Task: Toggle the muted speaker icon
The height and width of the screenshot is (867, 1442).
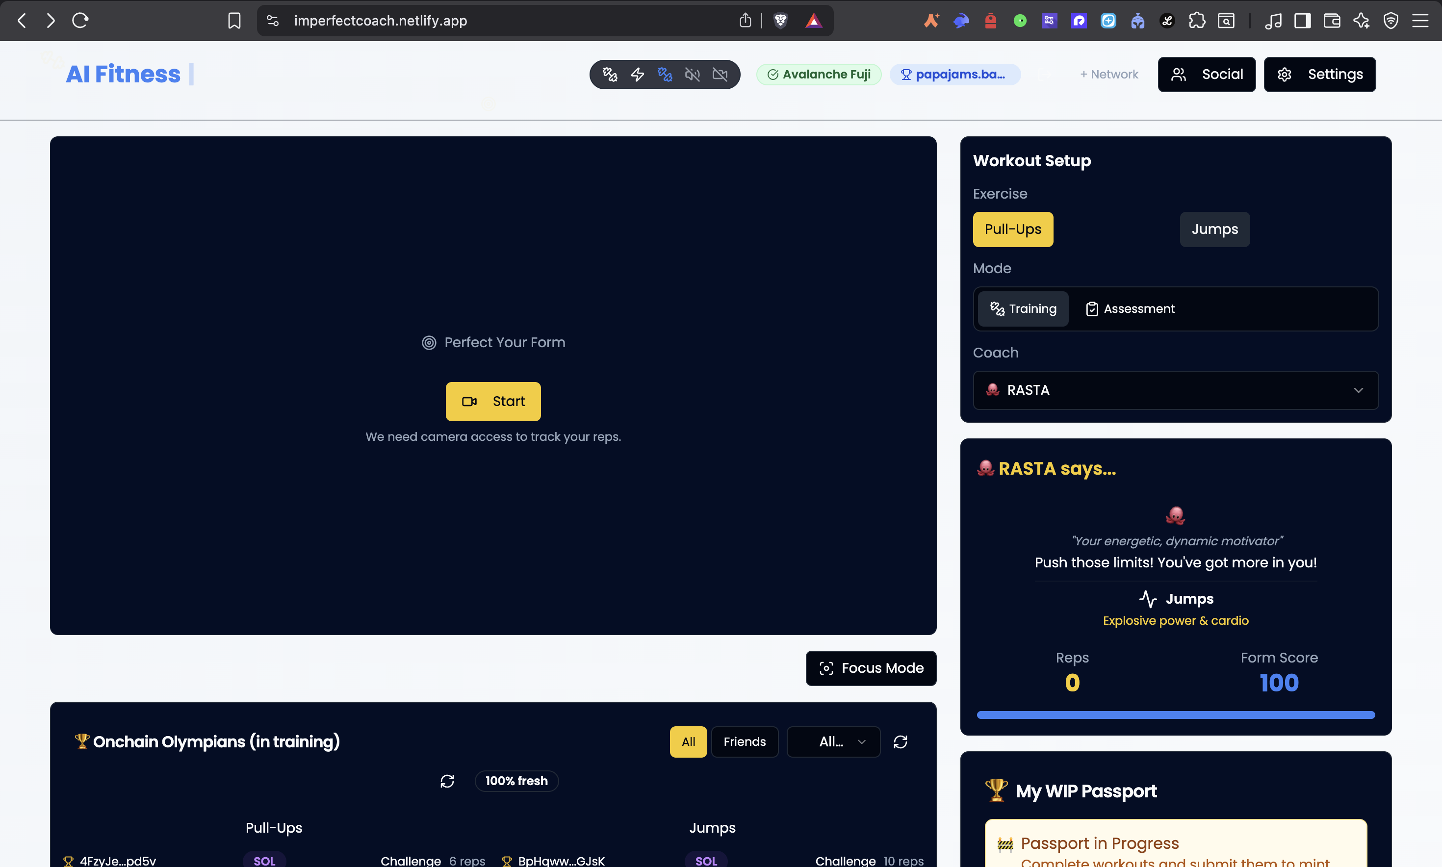Action: tap(693, 74)
